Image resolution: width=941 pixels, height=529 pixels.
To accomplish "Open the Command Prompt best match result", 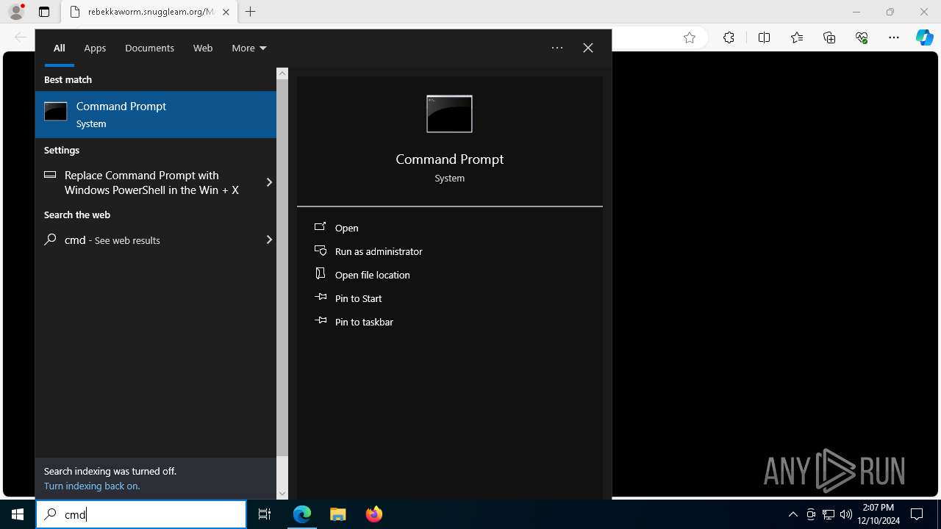I will point(156,115).
